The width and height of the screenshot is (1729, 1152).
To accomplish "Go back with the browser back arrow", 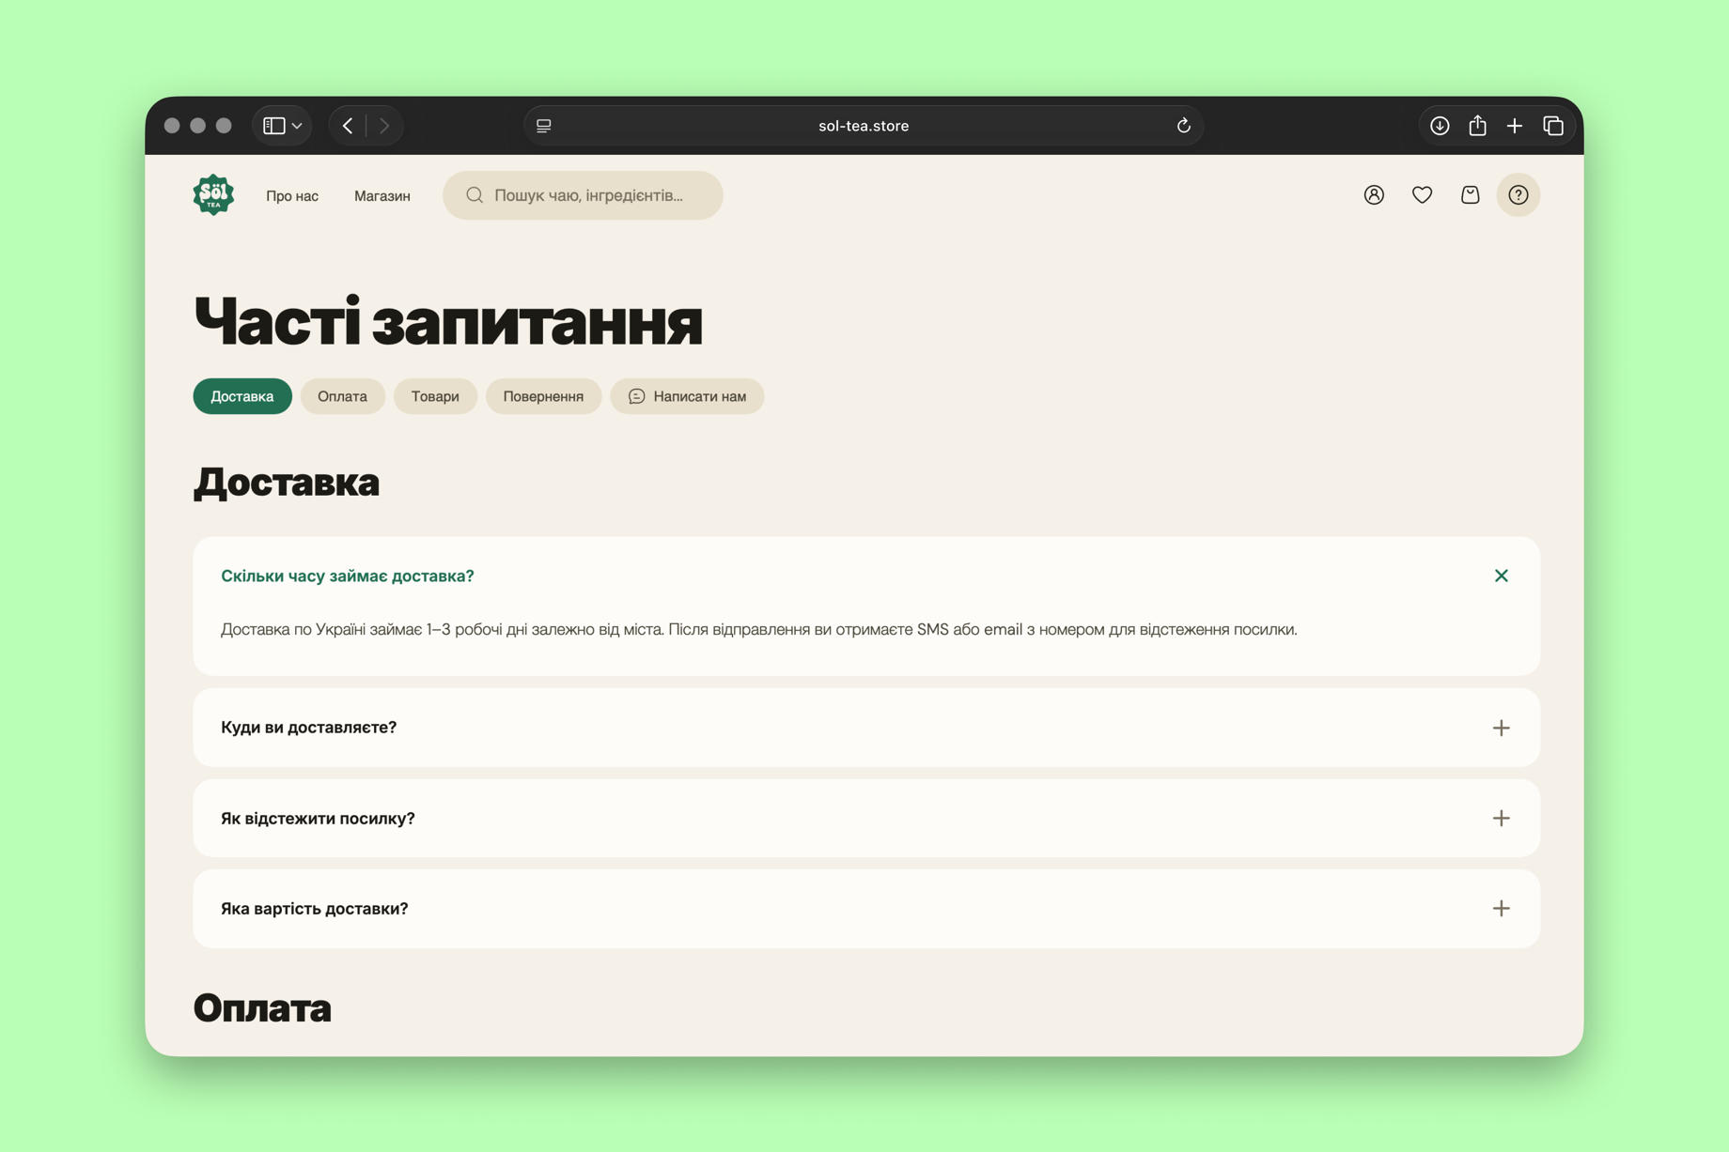I will pos(348,126).
